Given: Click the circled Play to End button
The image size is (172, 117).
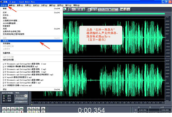Looking at the screenshot, I should 17,109.
